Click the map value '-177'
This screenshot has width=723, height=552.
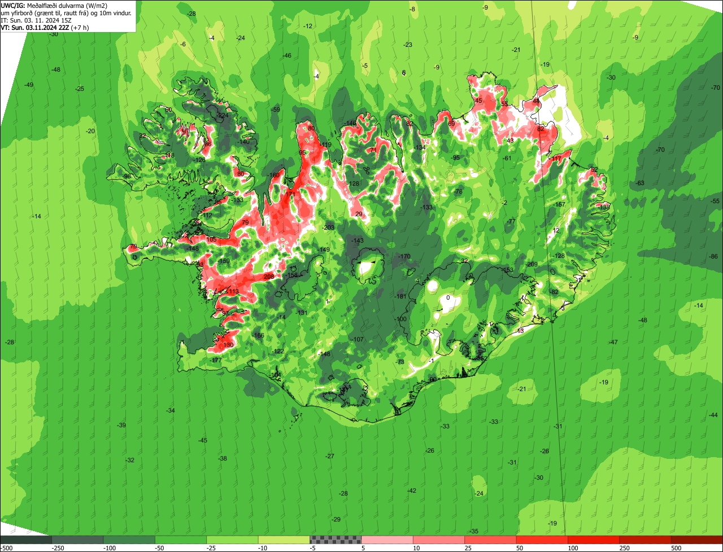click(216, 360)
